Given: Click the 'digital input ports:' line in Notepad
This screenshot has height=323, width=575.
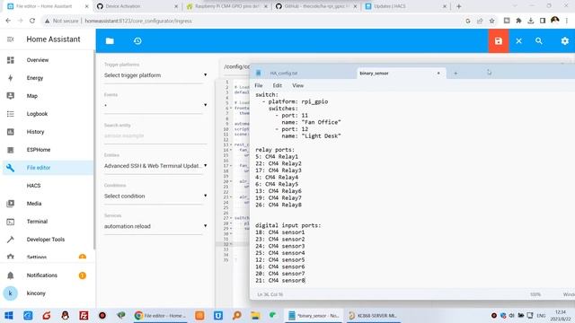Looking at the screenshot, I should pyautogui.click(x=287, y=225).
